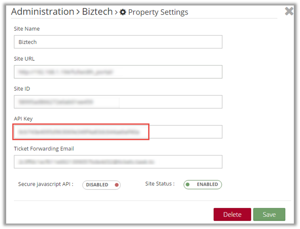Click the API Key label

[x=23, y=119]
